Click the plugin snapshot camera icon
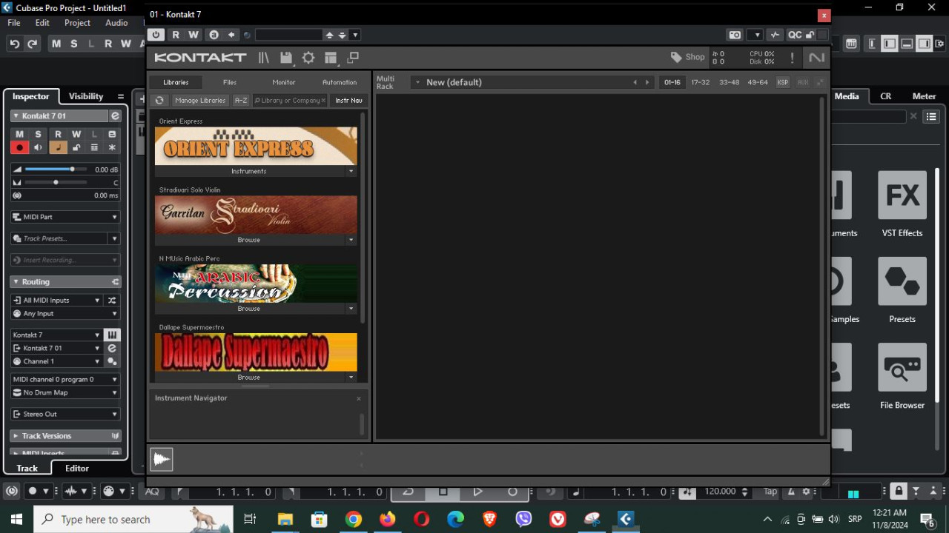Image resolution: width=949 pixels, height=533 pixels. tap(735, 35)
